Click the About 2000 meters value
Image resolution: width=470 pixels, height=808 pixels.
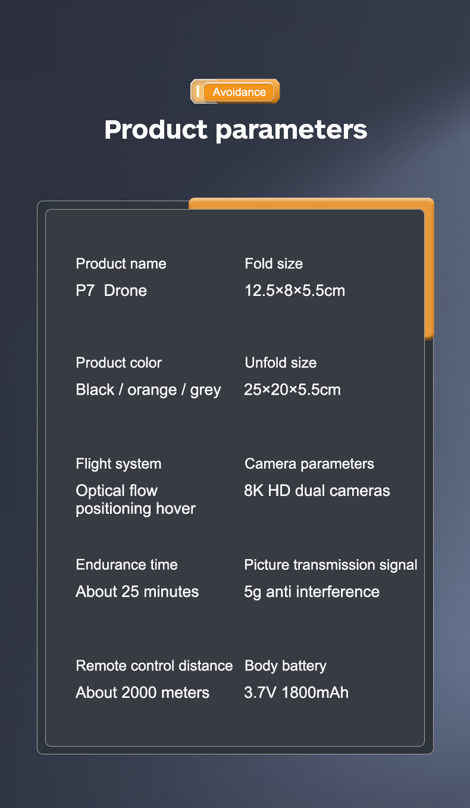[142, 693]
